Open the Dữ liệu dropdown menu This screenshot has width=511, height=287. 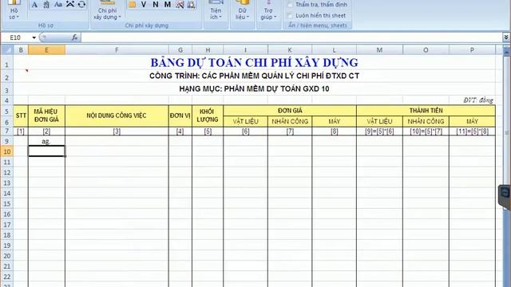click(242, 10)
